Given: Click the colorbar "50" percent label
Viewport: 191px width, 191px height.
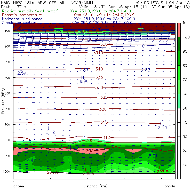Looking at the screenshot, I should (x=185, y=108).
